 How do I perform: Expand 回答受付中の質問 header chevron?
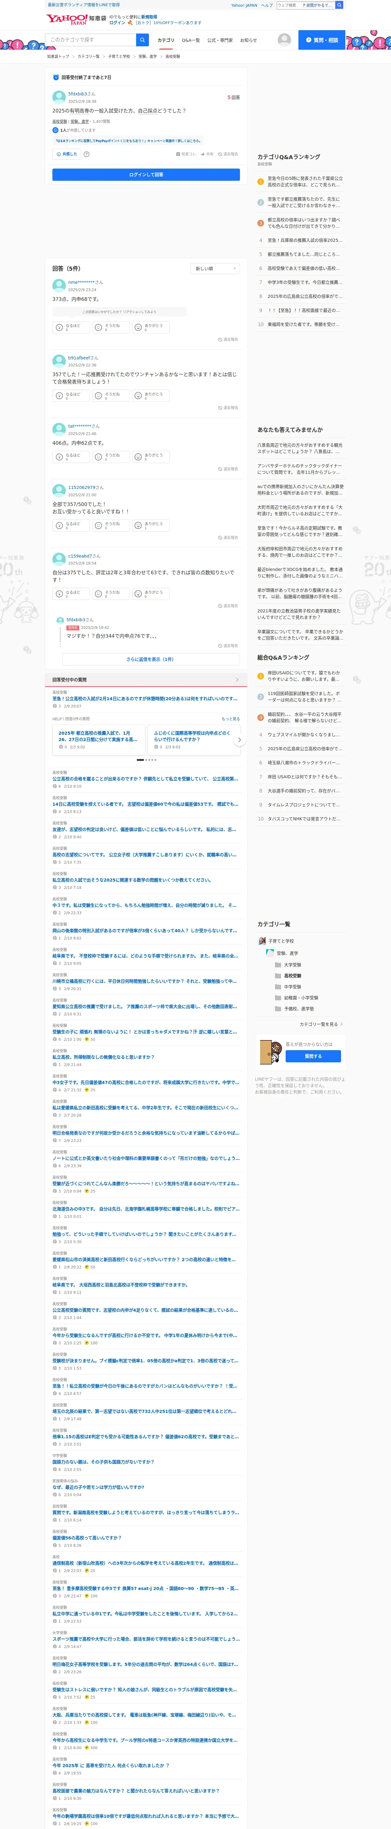(237, 680)
